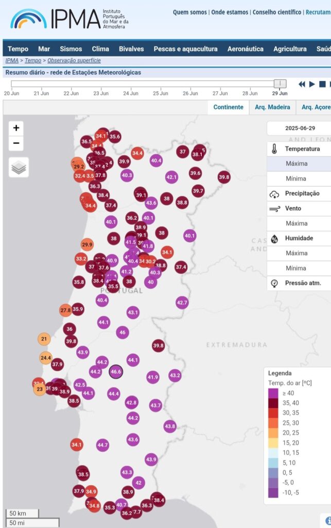Click the Temperatura section header
This screenshot has width=331, height=528.
click(x=299, y=149)
